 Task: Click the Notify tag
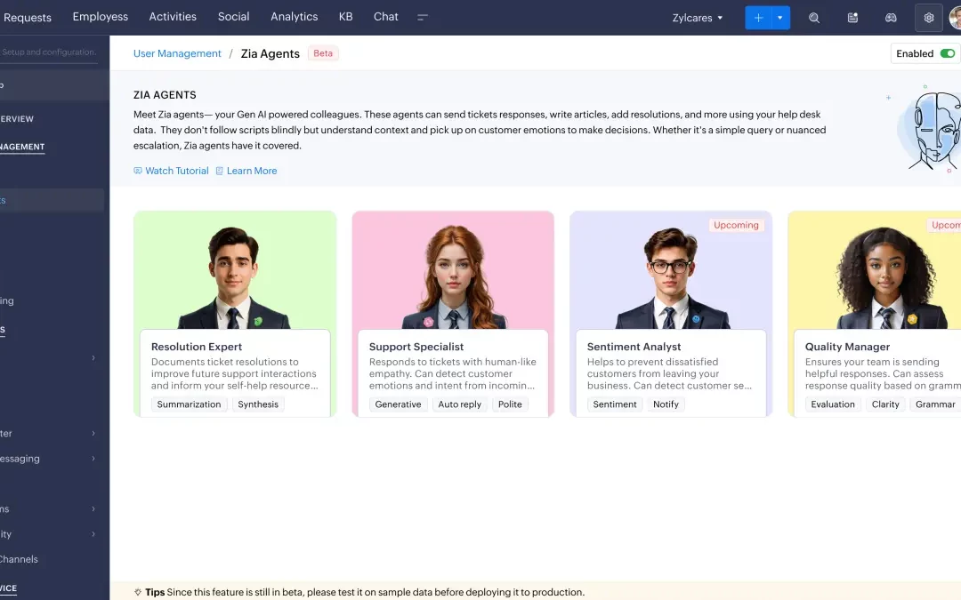(666, 404)
